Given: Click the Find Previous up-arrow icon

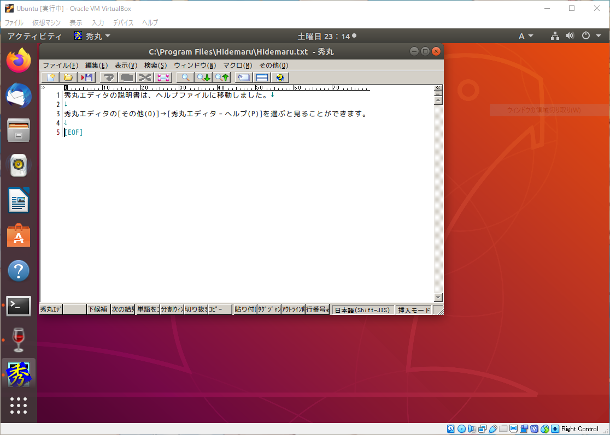Looking at the screenshot, I should click(222, 78).
